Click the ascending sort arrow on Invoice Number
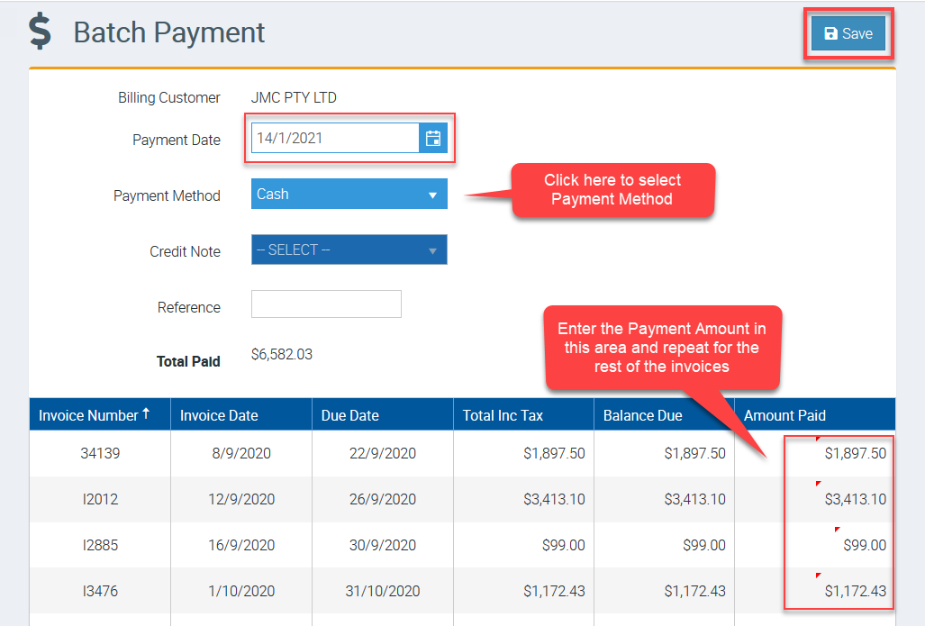 pyautogui.click(x=146, y=414)
